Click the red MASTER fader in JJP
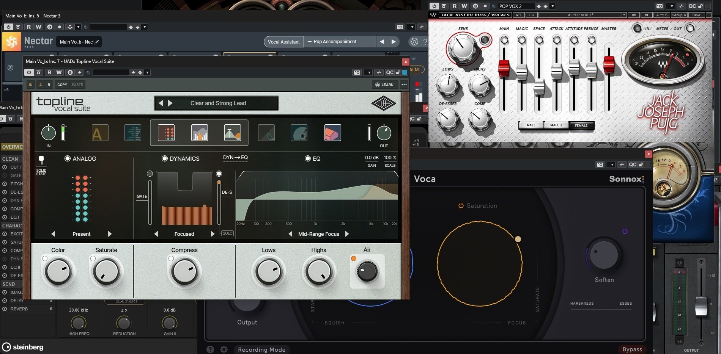The image size is (721, 354). tap(609, 64)
